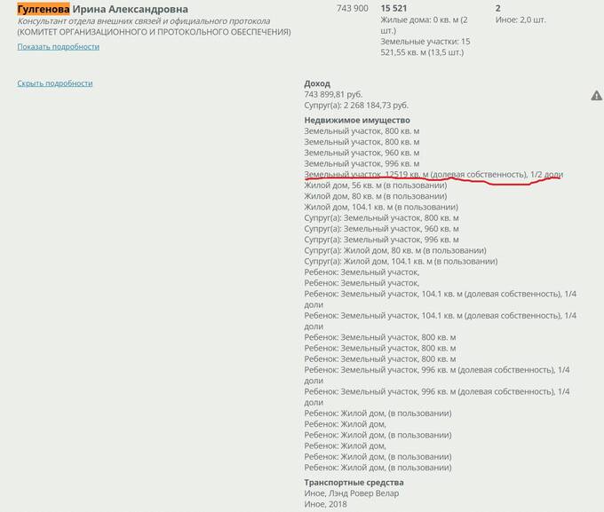Click 'Земельный участок, 960 кв. м' line

[x=362, y=153]
